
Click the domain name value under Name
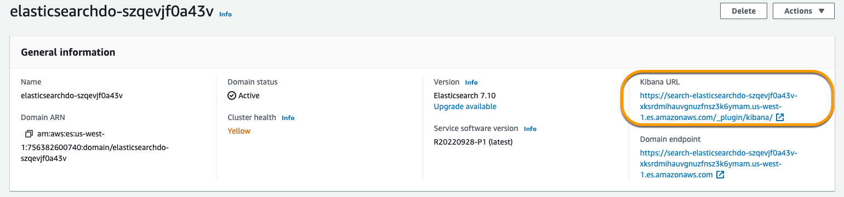[72, 95]
